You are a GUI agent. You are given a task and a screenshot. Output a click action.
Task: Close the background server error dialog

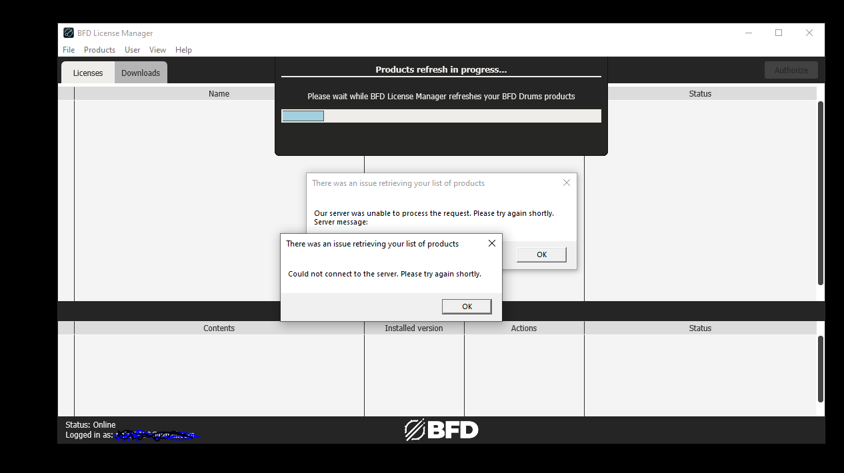click(x=567, y=183)
